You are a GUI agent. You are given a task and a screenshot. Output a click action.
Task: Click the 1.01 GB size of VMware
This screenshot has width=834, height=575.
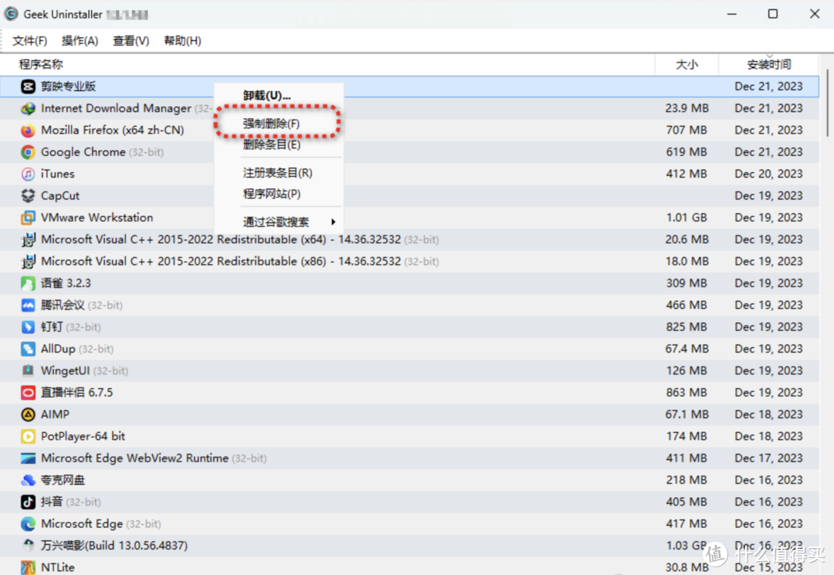tap(687, 218)
